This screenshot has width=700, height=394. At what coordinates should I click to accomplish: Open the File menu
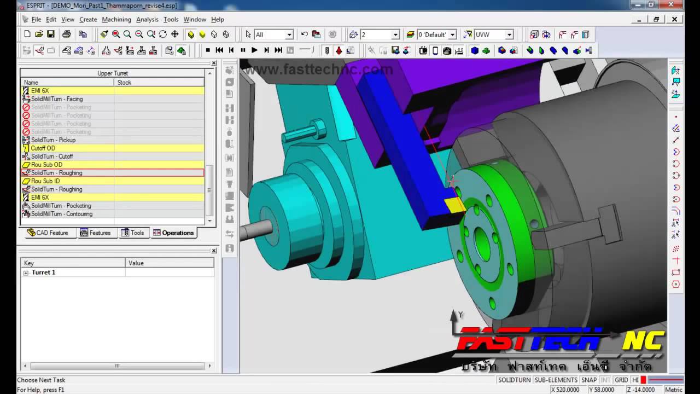point(36,19)
